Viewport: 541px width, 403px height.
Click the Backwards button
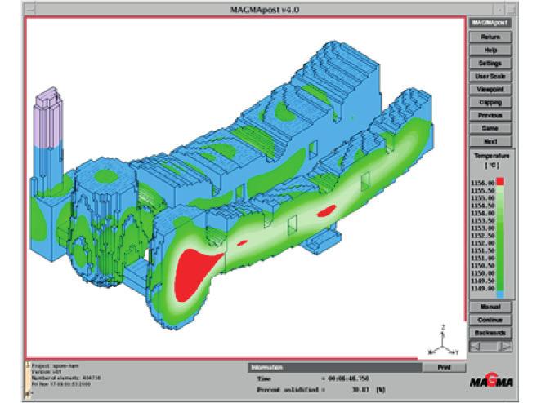(490, 333)
